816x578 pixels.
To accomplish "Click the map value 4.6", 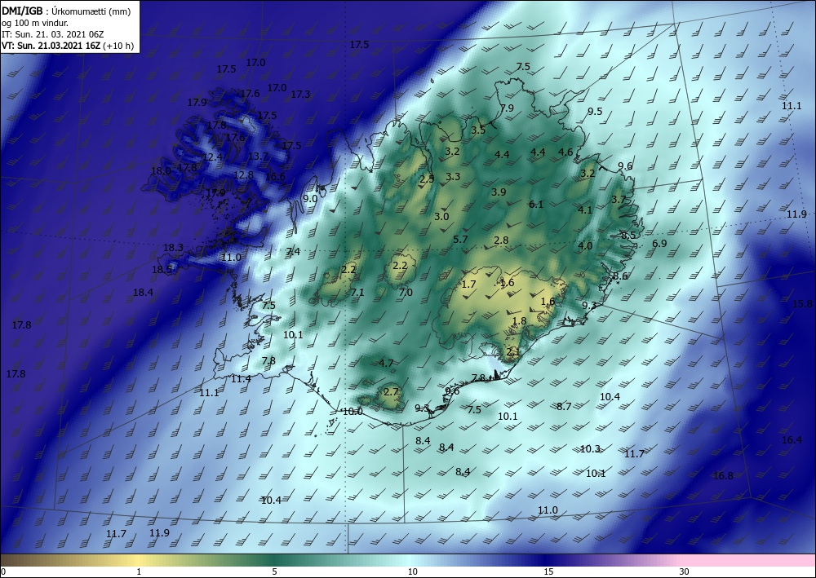I will tap(565, 152).
